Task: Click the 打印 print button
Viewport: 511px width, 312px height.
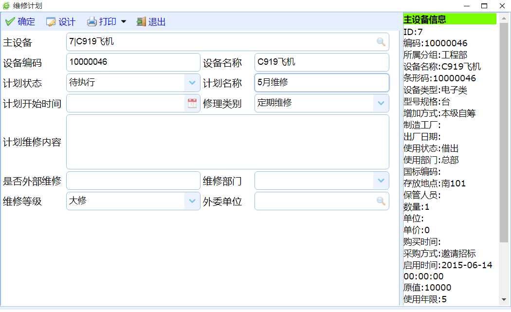Action: [x=102, y=22]
